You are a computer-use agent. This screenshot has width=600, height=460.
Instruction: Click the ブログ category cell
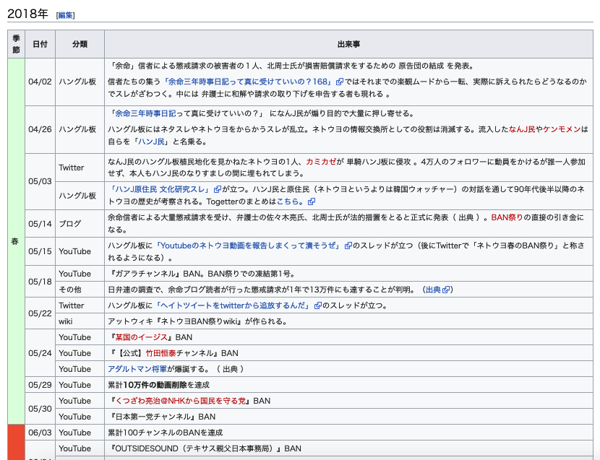[80, 223]
